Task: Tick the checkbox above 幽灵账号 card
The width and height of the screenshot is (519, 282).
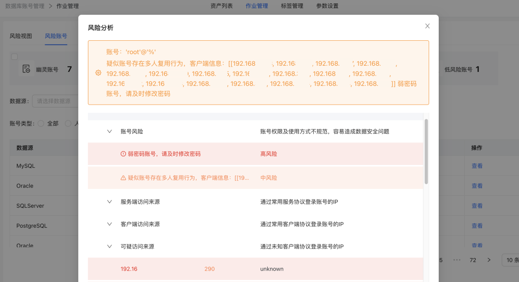Action: pyautogui.click(x=14, y=57)
